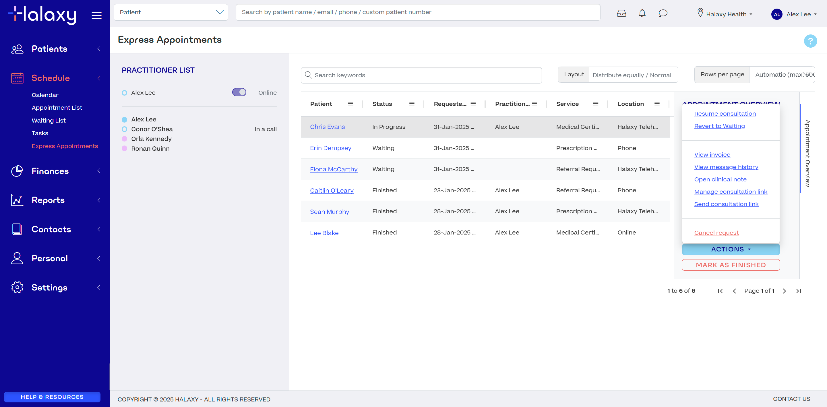This screenshot has height=407, width=827.
Task: Open the Patient column menu icon
Action: 350,104
